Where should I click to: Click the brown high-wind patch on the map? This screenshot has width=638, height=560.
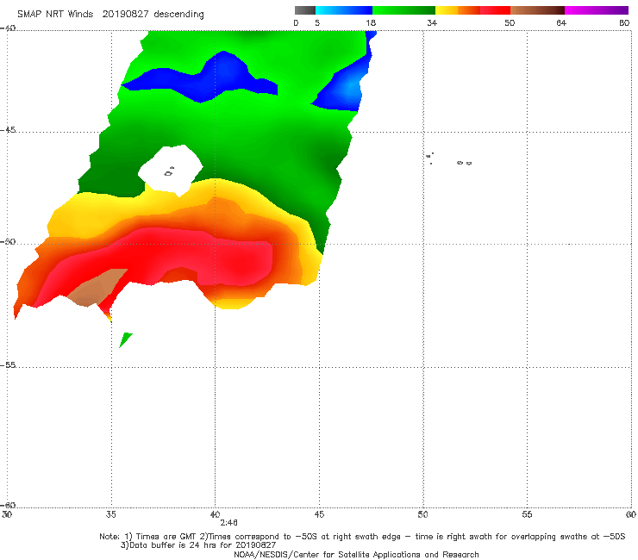tap(97, 289)
